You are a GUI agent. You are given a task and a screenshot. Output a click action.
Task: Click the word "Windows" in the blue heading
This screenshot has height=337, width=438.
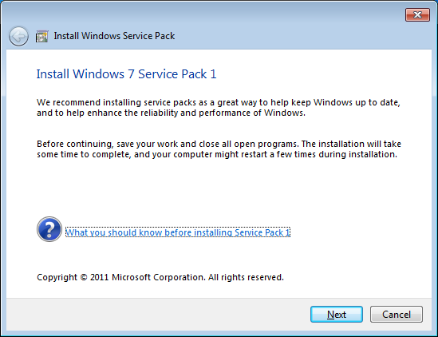pos(98,74)
